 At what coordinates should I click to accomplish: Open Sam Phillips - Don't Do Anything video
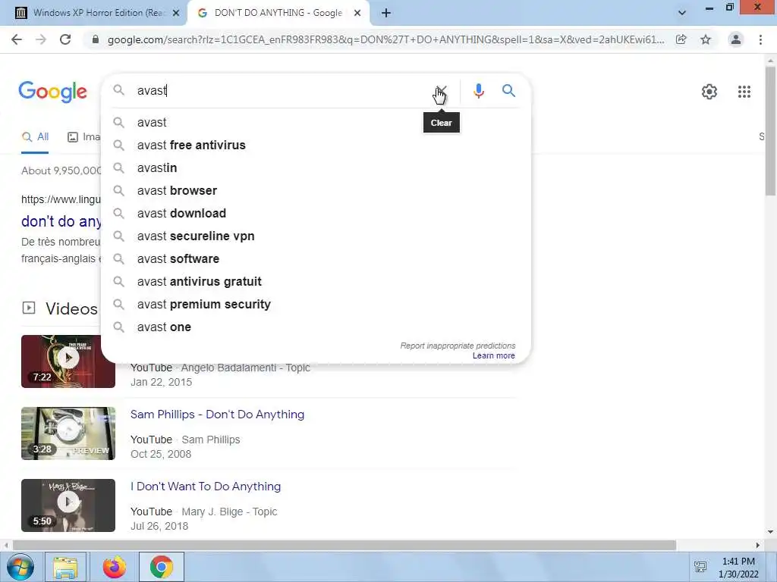[217, 415]
